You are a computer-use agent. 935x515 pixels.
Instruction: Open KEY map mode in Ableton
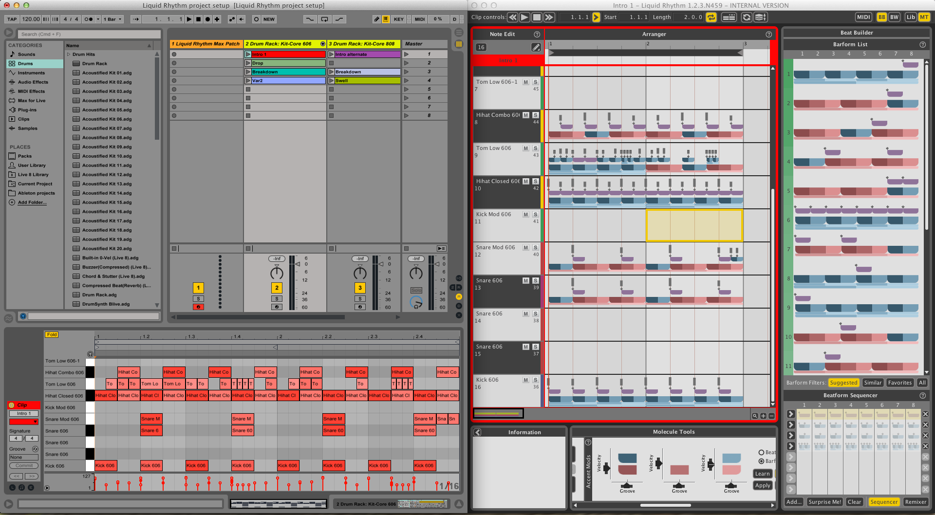pyautogui.click(x=399, y=19)
